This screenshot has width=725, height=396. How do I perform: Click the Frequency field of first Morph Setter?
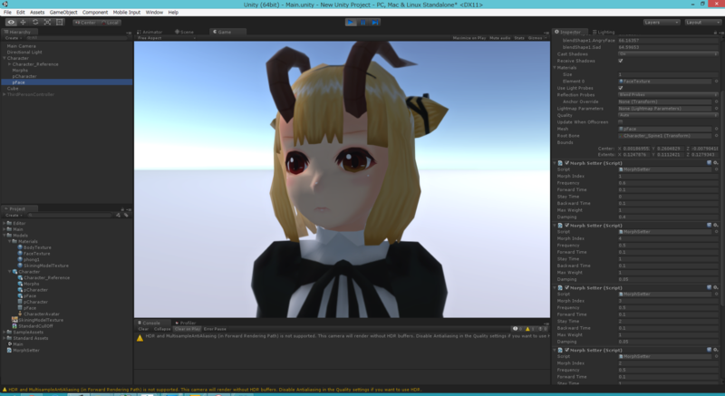click(x=668, y=183)
